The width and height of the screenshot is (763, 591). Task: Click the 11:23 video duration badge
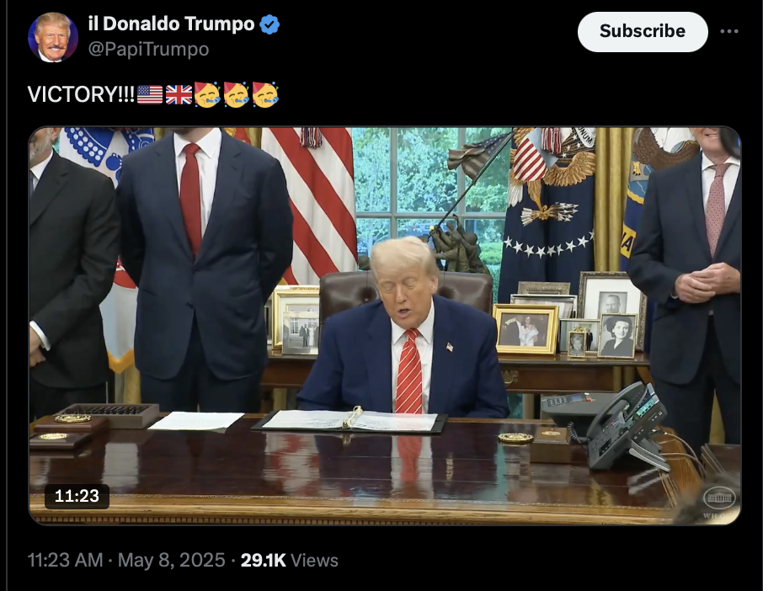[77, 496]
